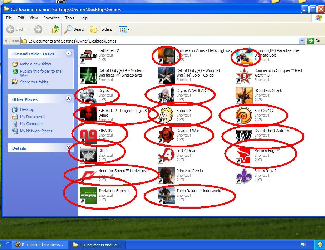Image resolution: width=325 pixels, height=250 pixels.
Task: Open the View menu
Action: (x=34, y=18)
